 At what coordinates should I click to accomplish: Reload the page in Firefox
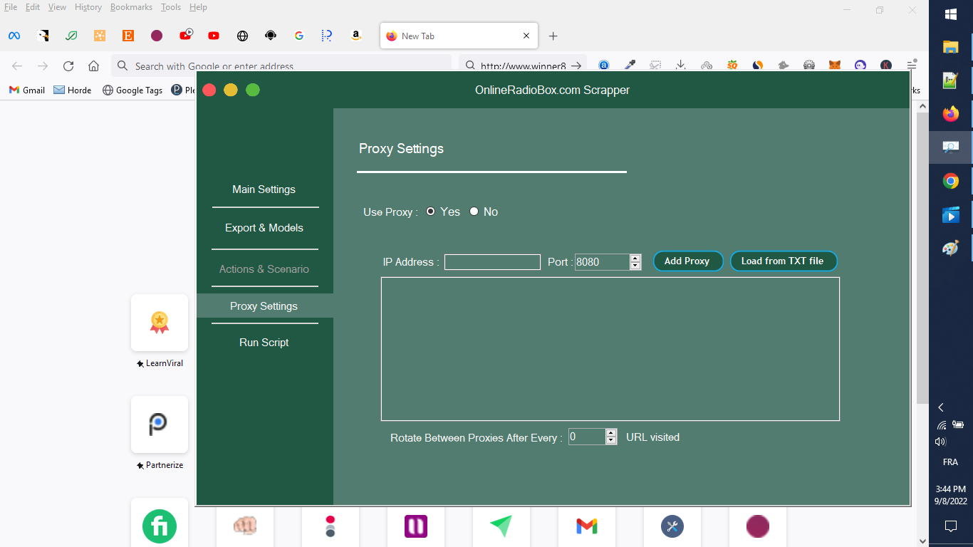[x=68, y=66]
